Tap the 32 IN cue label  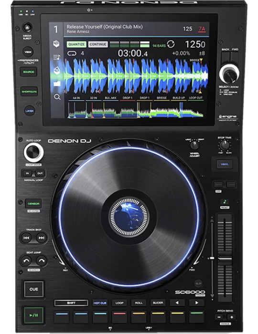93,98
